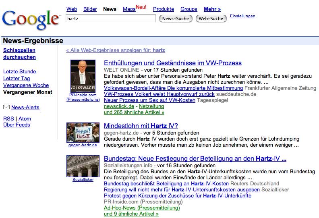Switch to the Bilder tab
The image size is (319, 218).
(x=90, y=9)
